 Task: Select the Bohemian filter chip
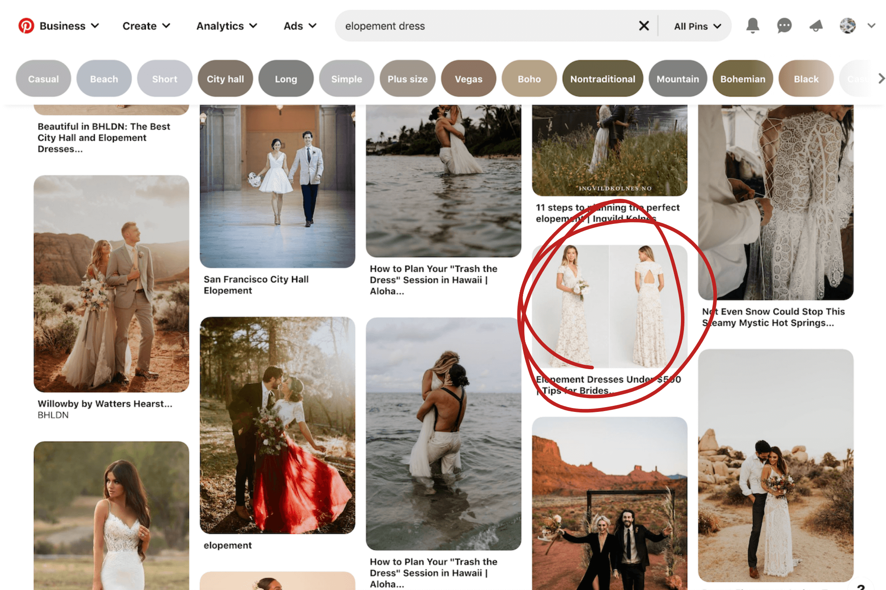coord(743,79)
